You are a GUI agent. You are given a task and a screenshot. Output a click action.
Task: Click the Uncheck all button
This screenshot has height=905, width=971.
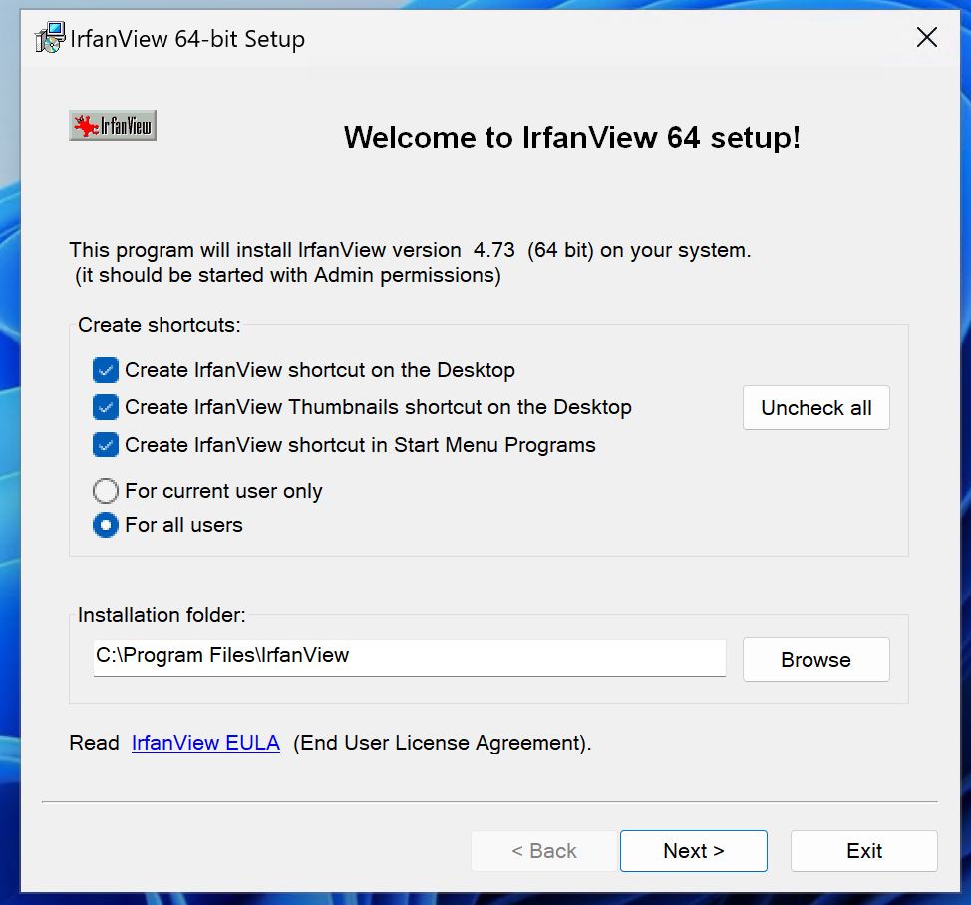[x=816, y=408]
